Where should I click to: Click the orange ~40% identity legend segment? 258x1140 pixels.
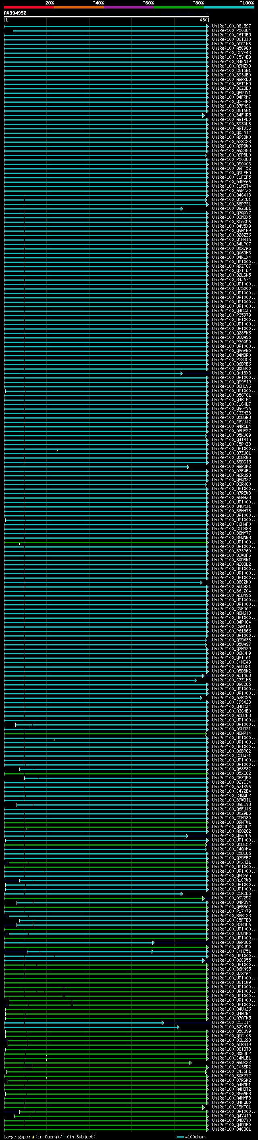(x=79, y=7)
